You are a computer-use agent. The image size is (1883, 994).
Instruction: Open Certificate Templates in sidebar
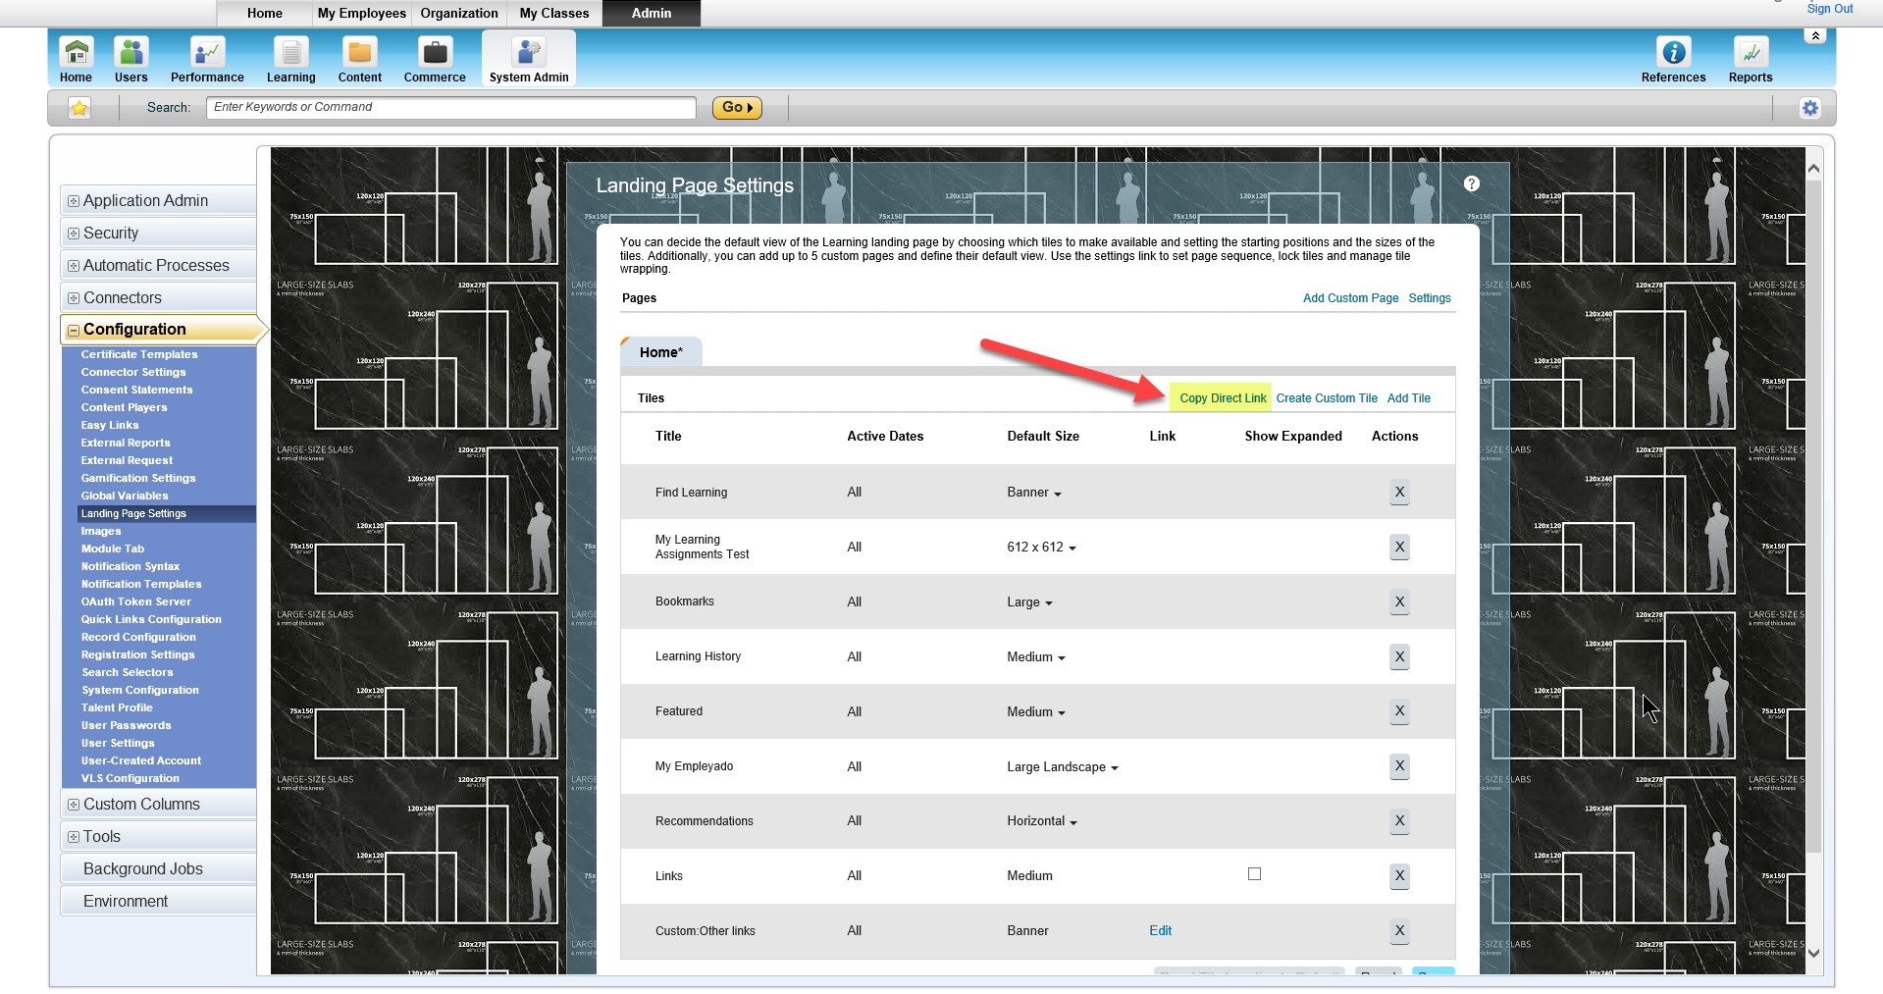pos(139,354)
